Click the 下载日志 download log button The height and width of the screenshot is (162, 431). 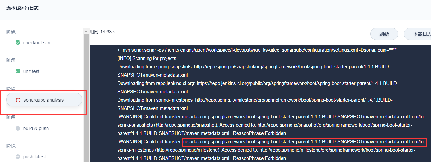(x=417, y=34)
